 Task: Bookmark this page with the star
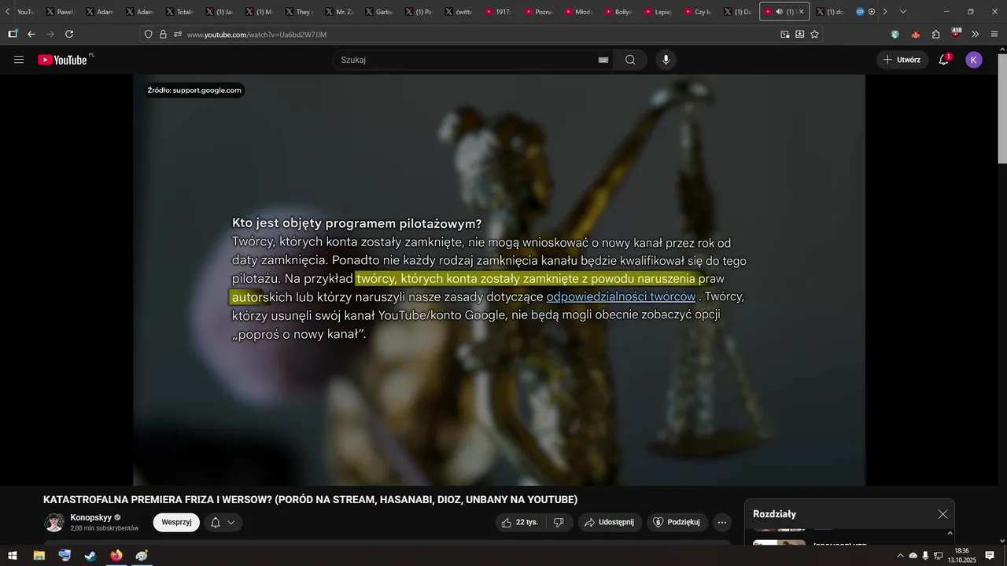pyautogui.click(x=814, y=35)
